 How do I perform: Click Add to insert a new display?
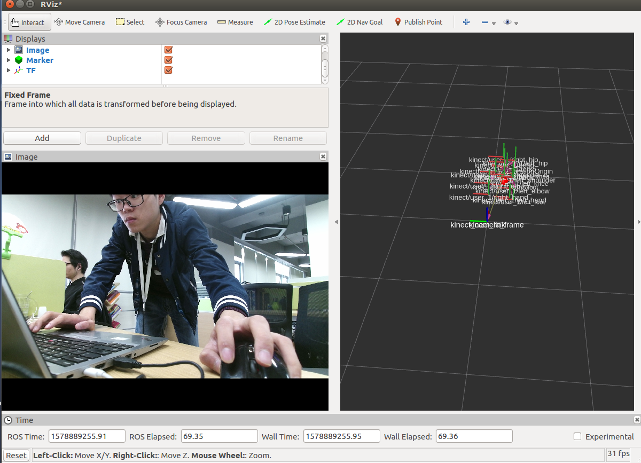42,138
